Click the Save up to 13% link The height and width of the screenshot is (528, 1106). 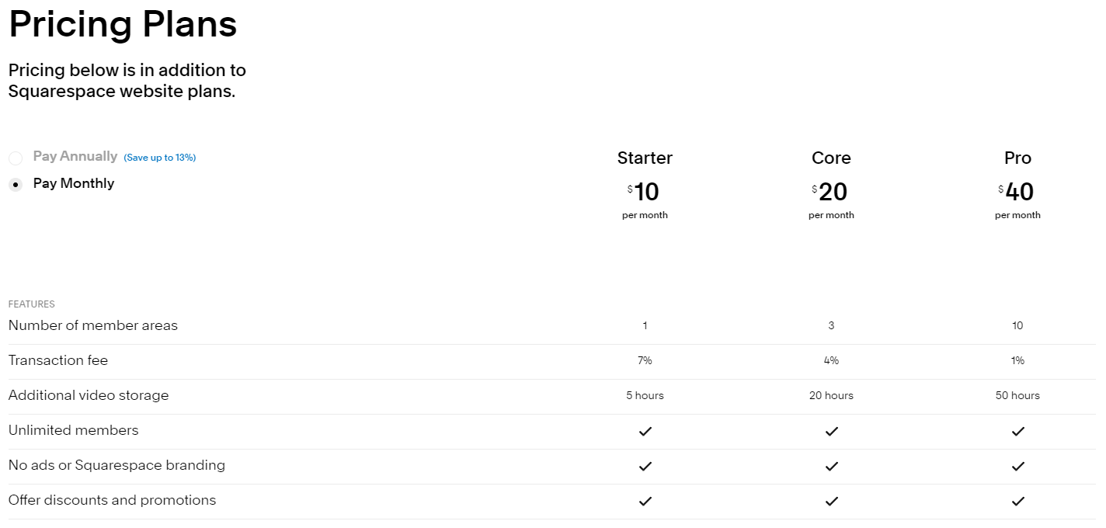[x=160, y=158]
